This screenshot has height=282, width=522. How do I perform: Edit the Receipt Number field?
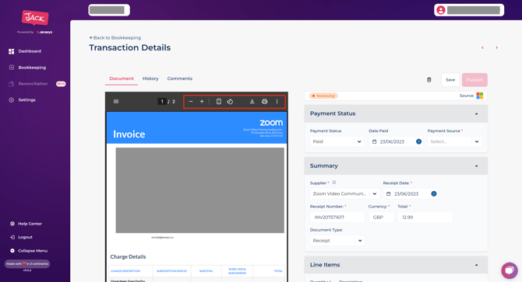pyautogui.click(x=337, y=218)
